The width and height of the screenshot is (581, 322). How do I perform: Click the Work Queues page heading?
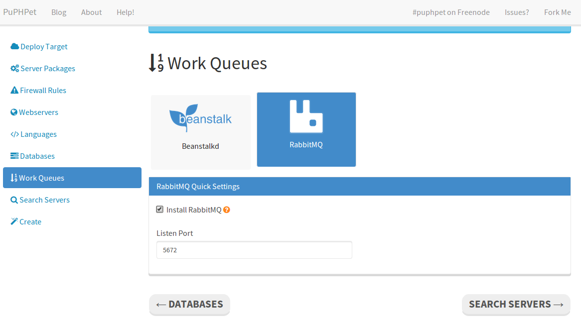pos(208,63)
